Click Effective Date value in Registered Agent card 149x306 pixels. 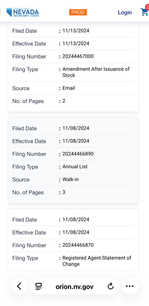[x=76, y=232]
